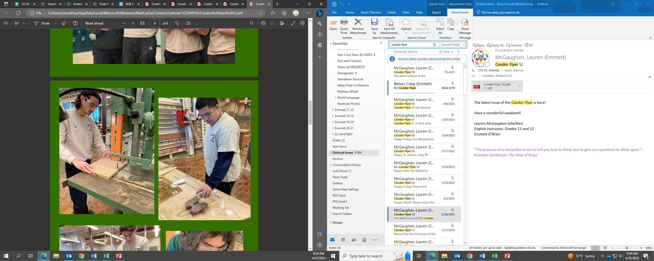The height and width of the screenshot is (261, 654).
Task: Choose the Add text tool in the PDF toolbar
Action: click(75, 23)
